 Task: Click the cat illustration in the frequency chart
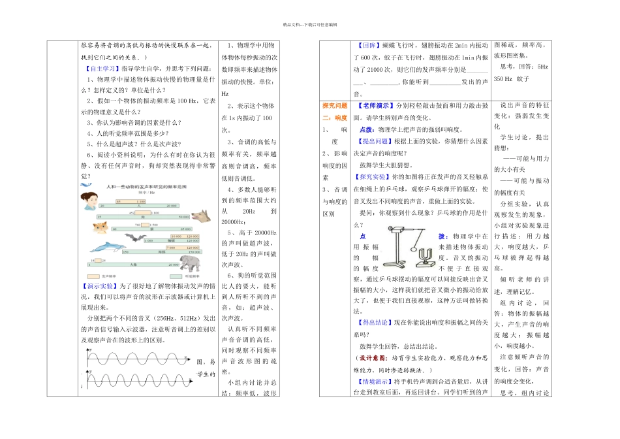[x=100, y=227]
